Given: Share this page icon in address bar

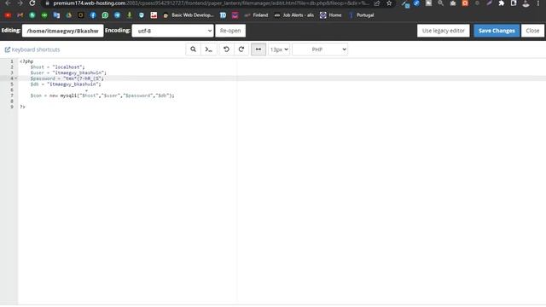Looking at the screenshot, I should [377, 3].
